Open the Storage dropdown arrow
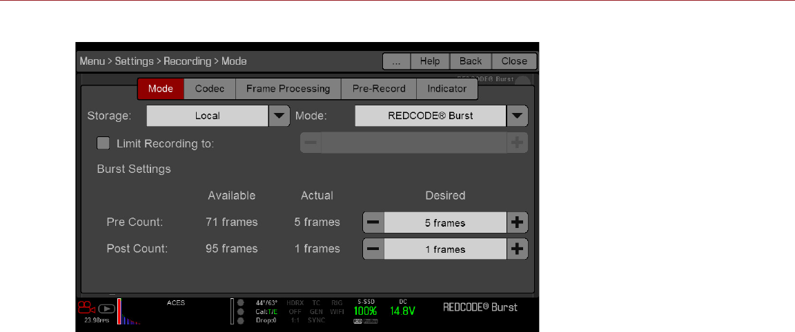This screenshot has width=795, height=332. pos(279,116)
